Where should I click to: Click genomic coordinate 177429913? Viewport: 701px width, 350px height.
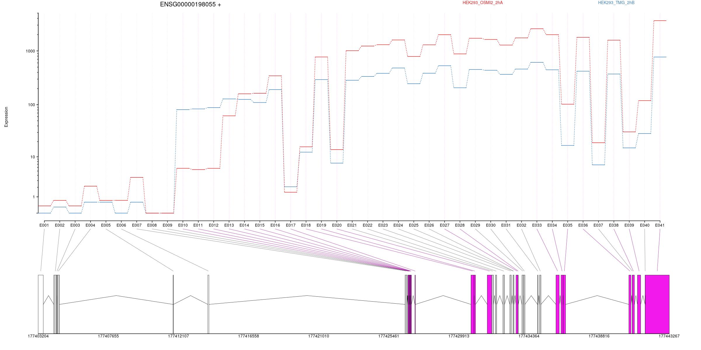pos(459,336)
